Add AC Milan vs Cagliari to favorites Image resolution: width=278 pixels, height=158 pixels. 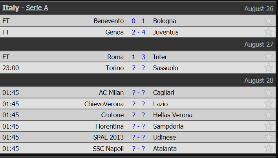tap(269, 93)
